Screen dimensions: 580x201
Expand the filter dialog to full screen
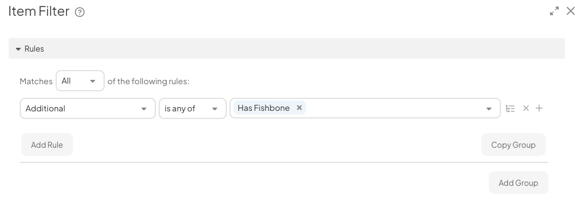(x=554, y=11)
